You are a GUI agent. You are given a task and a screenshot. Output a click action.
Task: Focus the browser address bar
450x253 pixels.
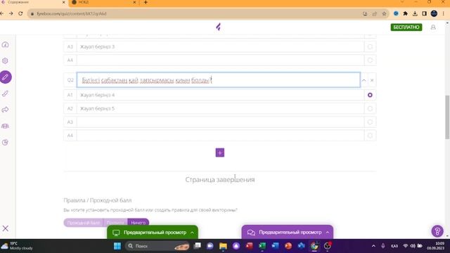pyautogui.click(x=195, y=13)
